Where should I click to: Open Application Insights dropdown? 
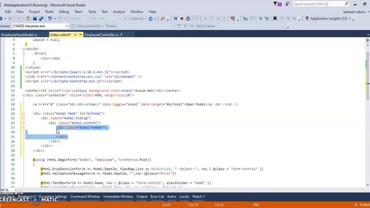tap(349, 18)
